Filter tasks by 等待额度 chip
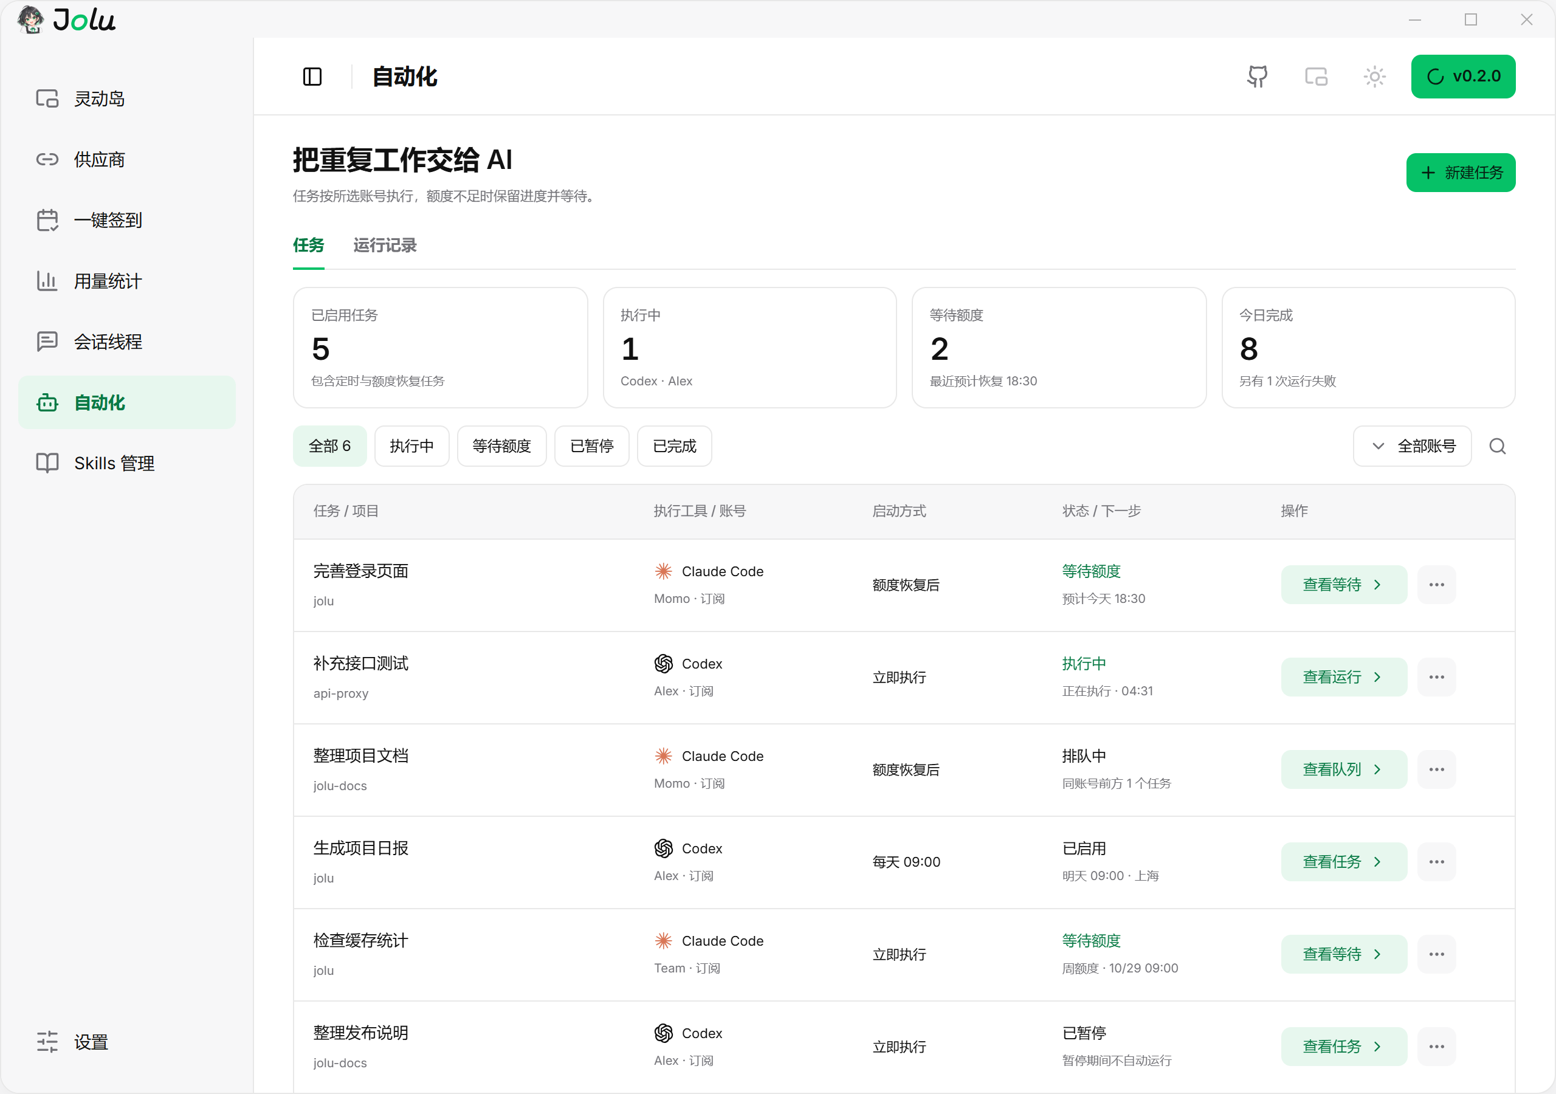Image resolution: width=1556 pixels, height=1094 pixels. [501, 446]
